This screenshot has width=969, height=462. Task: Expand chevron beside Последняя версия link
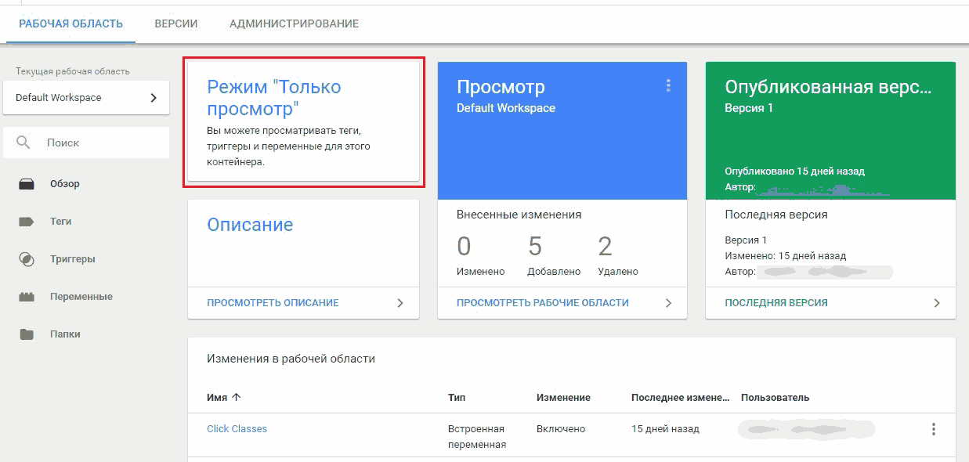coord(937,303)
